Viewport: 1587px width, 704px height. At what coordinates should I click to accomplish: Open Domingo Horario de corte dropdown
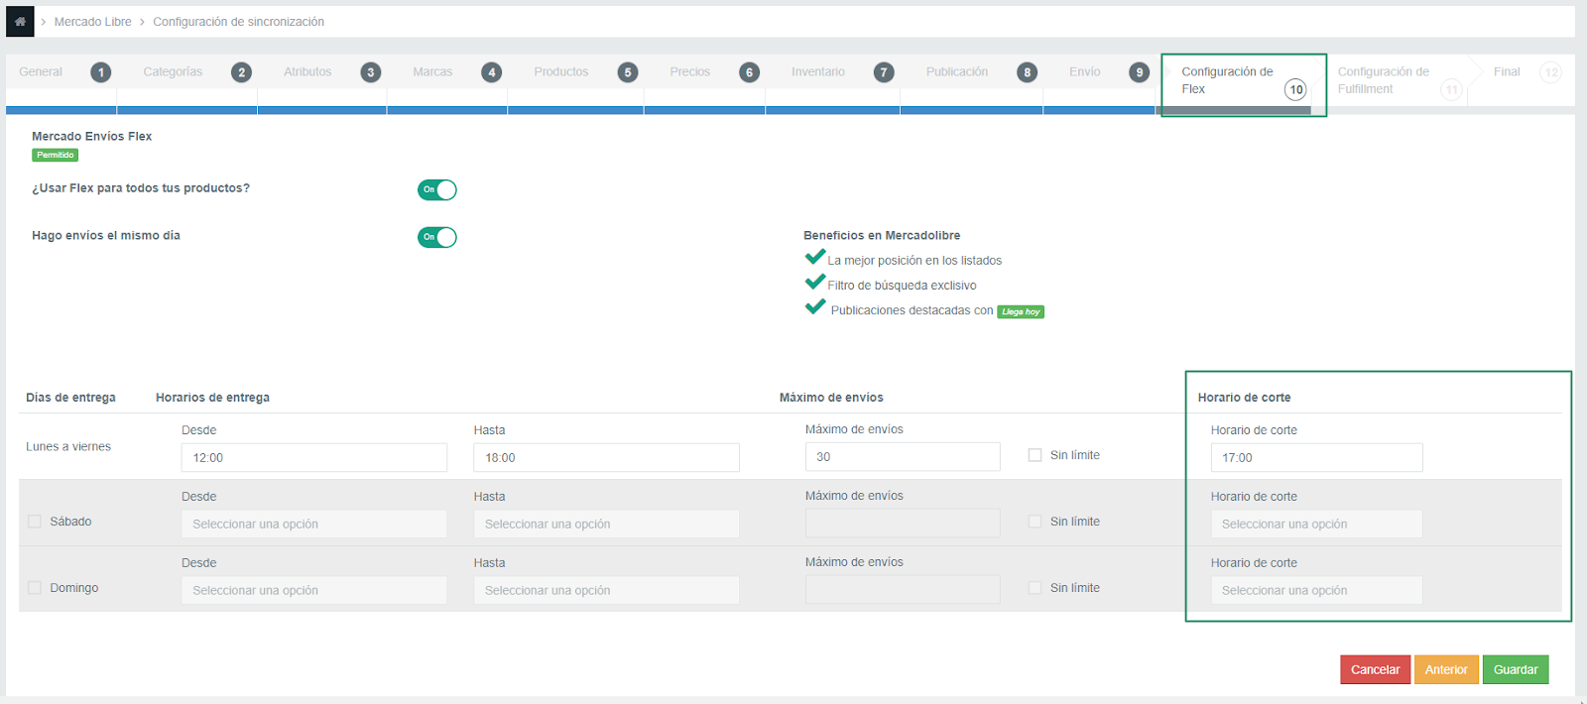click(x=1316, y=590)
